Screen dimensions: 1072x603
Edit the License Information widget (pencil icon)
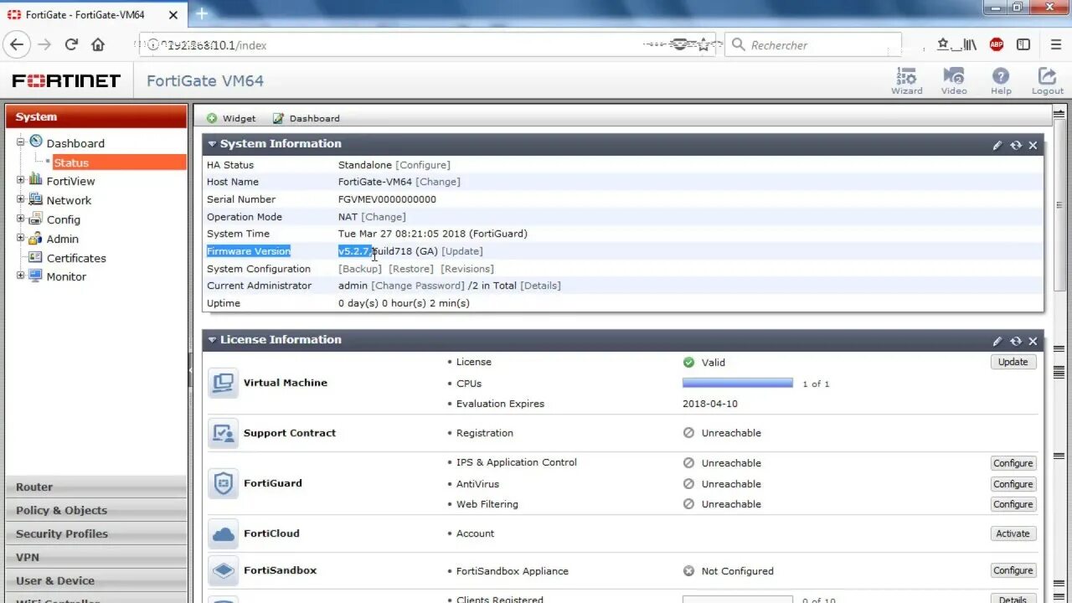(x=997, y=341)
